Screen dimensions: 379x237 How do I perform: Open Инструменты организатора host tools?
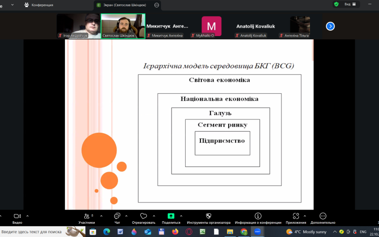coord(208,216)
